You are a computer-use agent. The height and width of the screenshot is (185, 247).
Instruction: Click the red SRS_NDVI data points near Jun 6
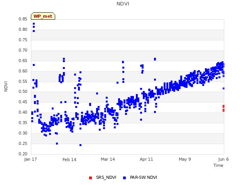click(223, 108)
